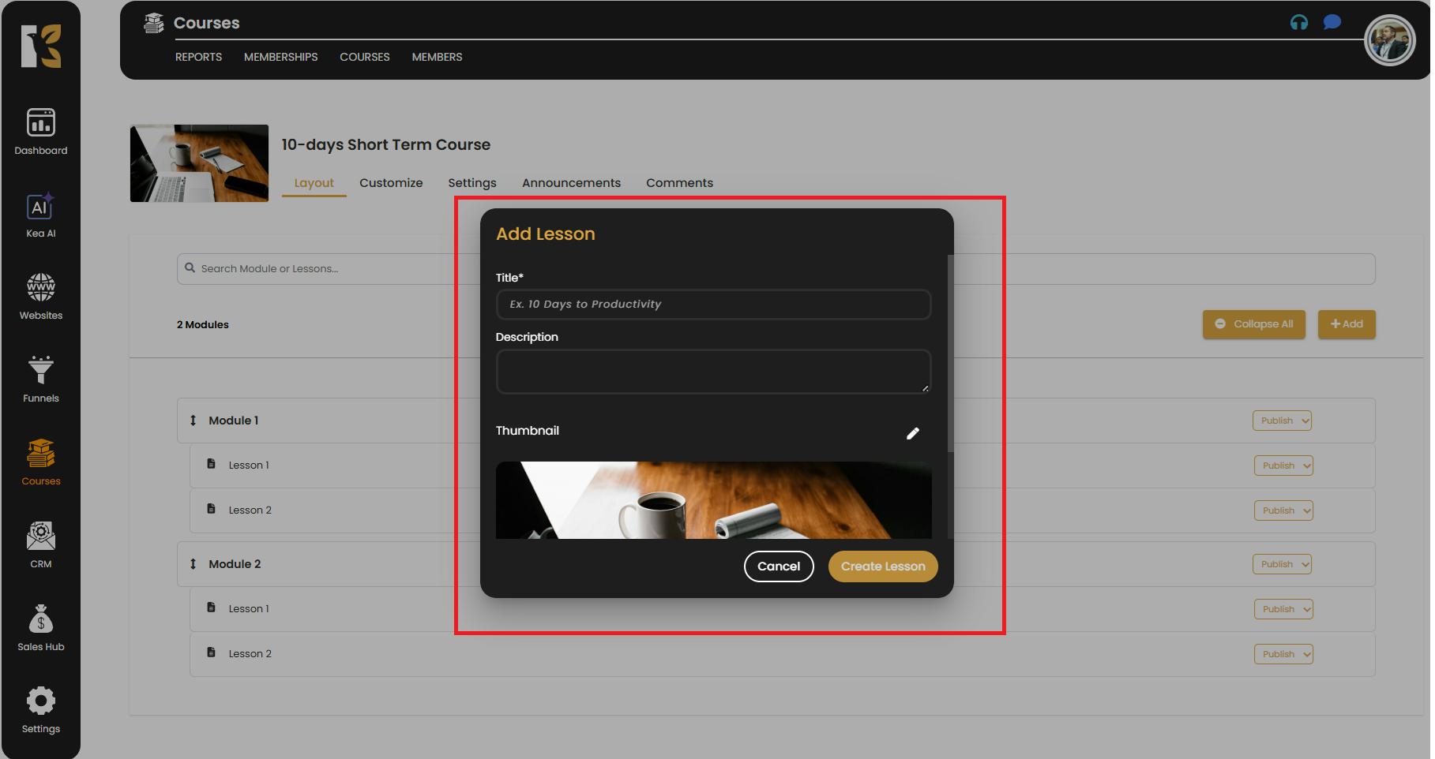Click the pencil icon to edit thumbnail
The width and height of the screenshot is (1435, 759).
[912, 433]
